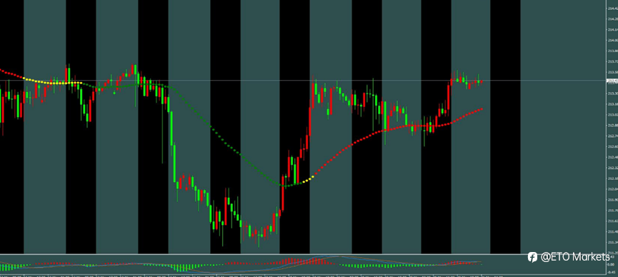618x277 pixels.
Task: Click the 0.00 oscillator scale label
Action: [x=611, y=264]
